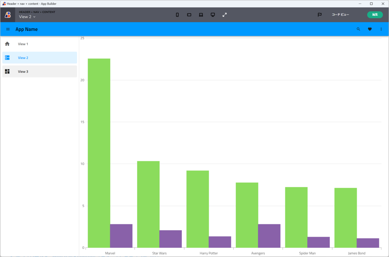Click the home icon beside View 1
This screenshot has width=389, height=257.
(x=7, y=44)
